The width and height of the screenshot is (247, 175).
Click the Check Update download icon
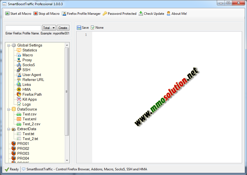tap(141, 13)
